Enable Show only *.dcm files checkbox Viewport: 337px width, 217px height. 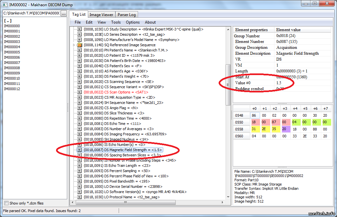point(6,203)
